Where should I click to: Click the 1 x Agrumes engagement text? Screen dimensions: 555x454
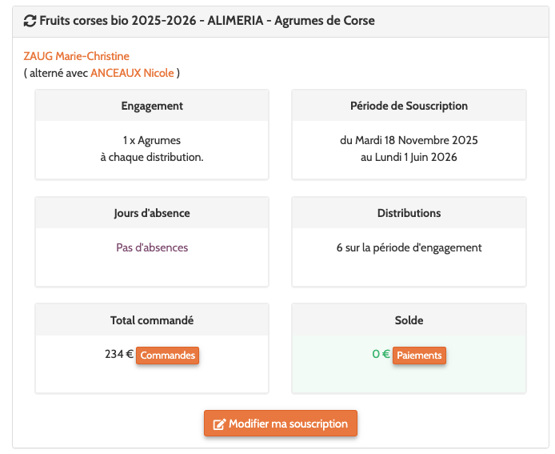tap(152, 140)
